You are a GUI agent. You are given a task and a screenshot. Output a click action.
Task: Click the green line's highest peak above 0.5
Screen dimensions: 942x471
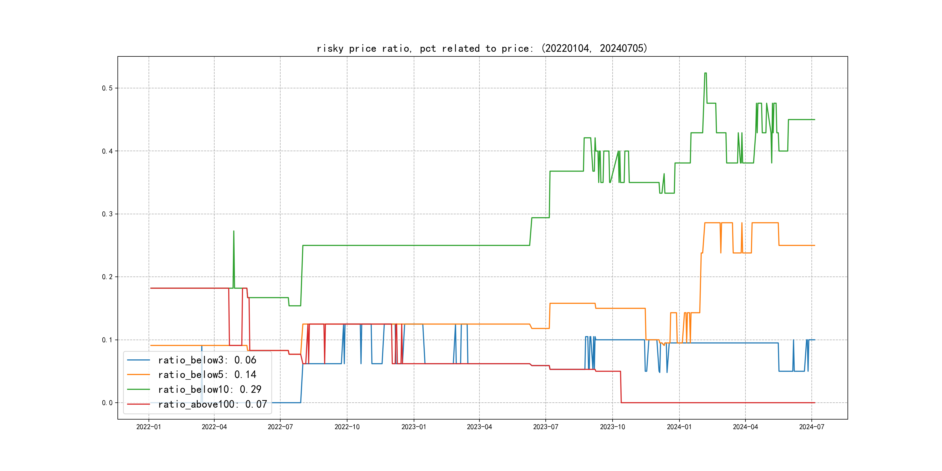click(x=705, y=73)
